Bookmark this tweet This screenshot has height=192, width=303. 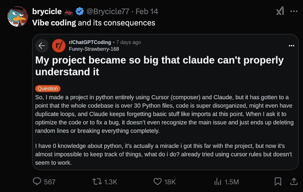tap(278, 182)
